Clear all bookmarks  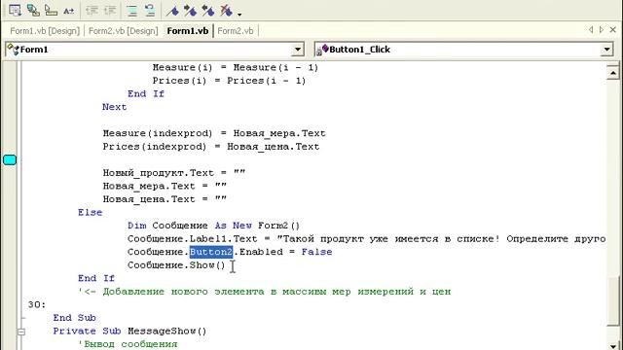[226, 11]
